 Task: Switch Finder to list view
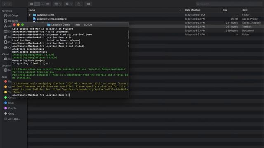point(37,4)
